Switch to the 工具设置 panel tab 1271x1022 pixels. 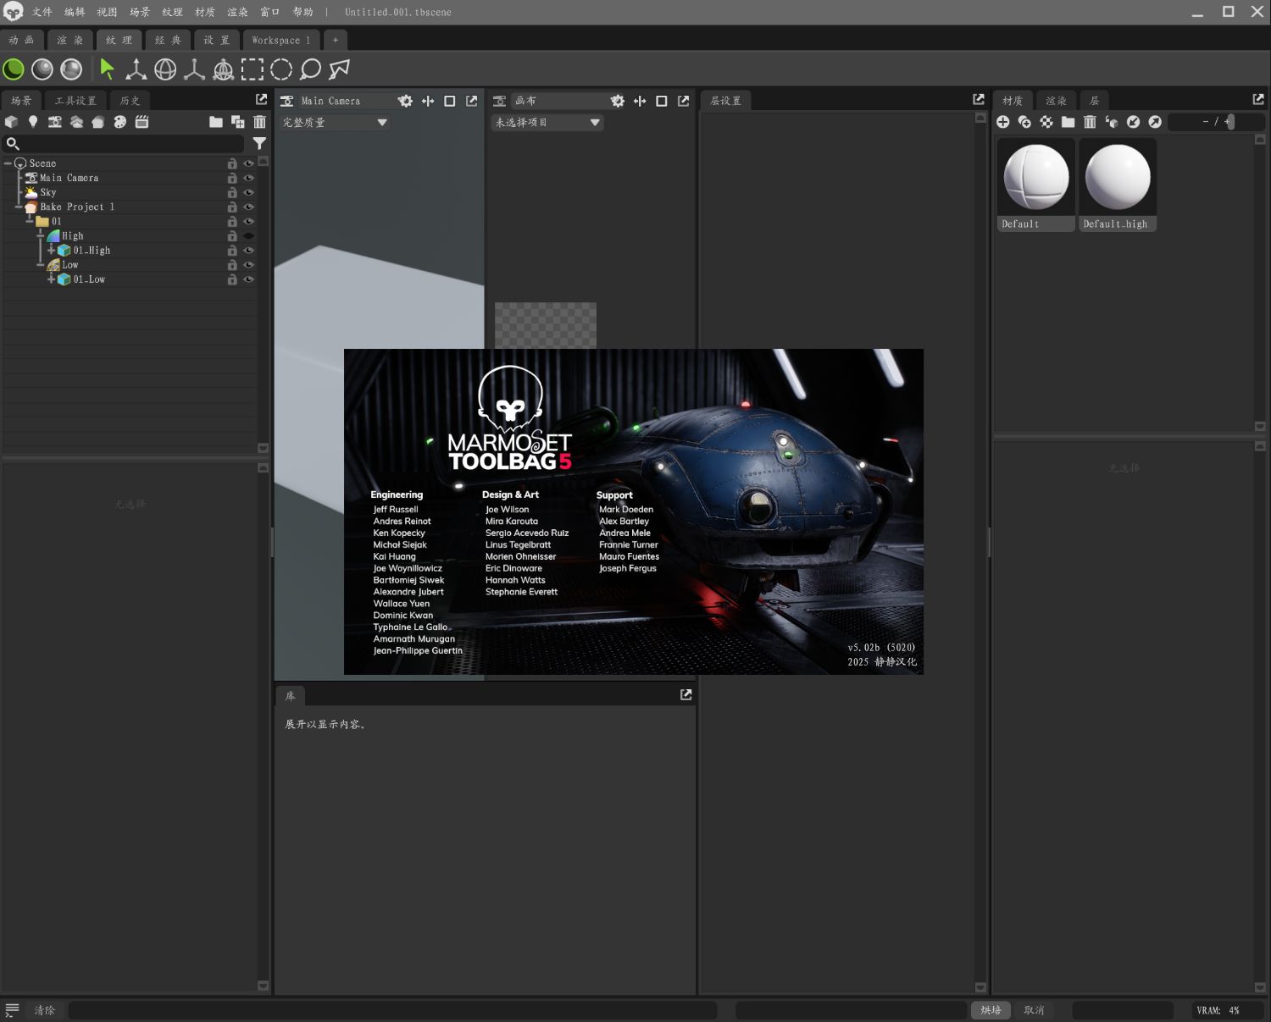75,101
